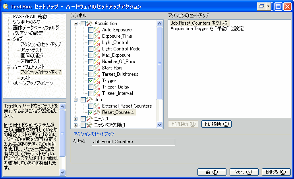
Task: Click the エッジペア欠陥_1 tools icon
Action: [x=89, y=125]
